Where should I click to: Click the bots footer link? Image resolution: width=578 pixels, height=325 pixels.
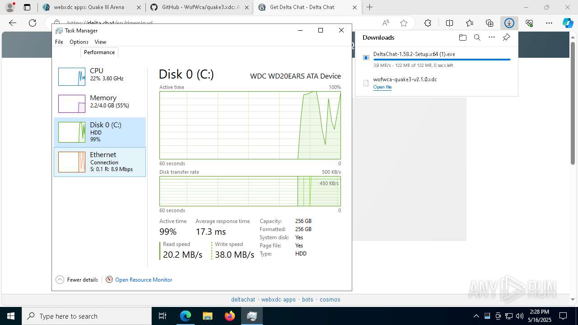click(308, 299)
